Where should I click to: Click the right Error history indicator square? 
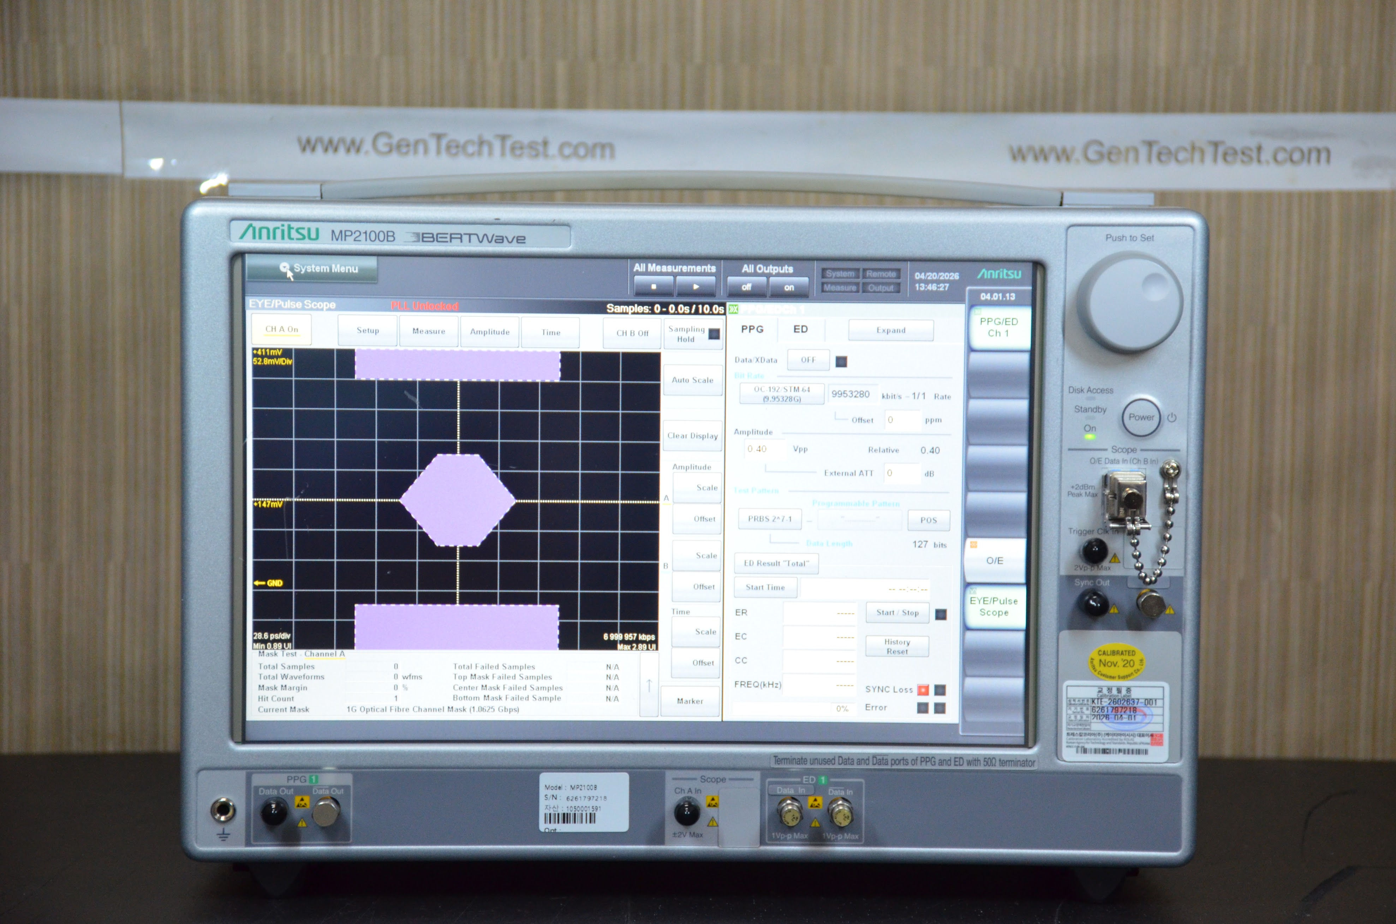[x=940, y=708]
